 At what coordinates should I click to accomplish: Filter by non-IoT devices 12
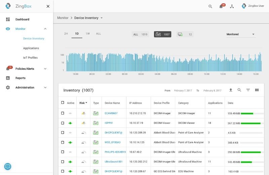(185, 34)
